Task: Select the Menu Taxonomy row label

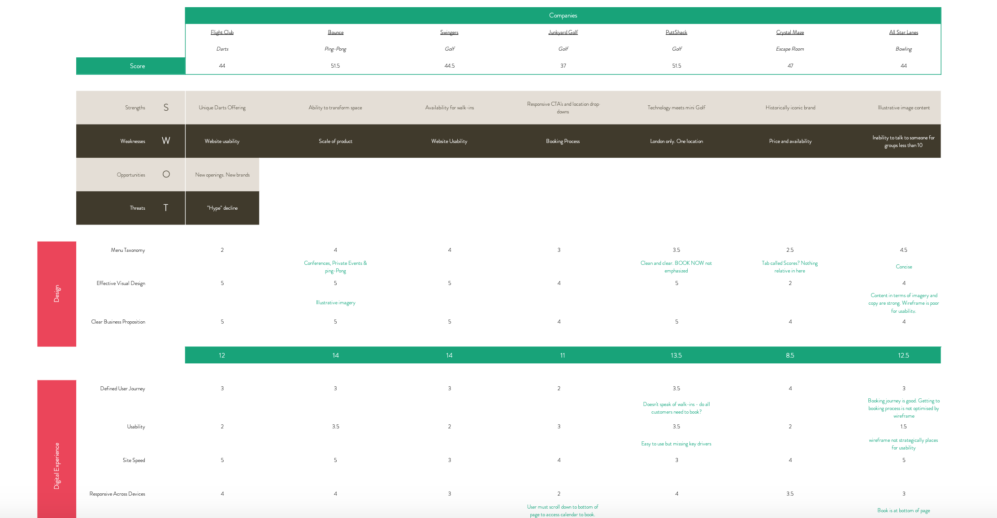Action: [128, 250]
